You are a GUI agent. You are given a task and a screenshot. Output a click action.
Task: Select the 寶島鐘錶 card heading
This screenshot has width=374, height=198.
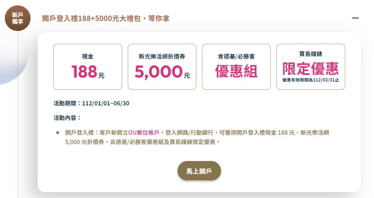311,54
